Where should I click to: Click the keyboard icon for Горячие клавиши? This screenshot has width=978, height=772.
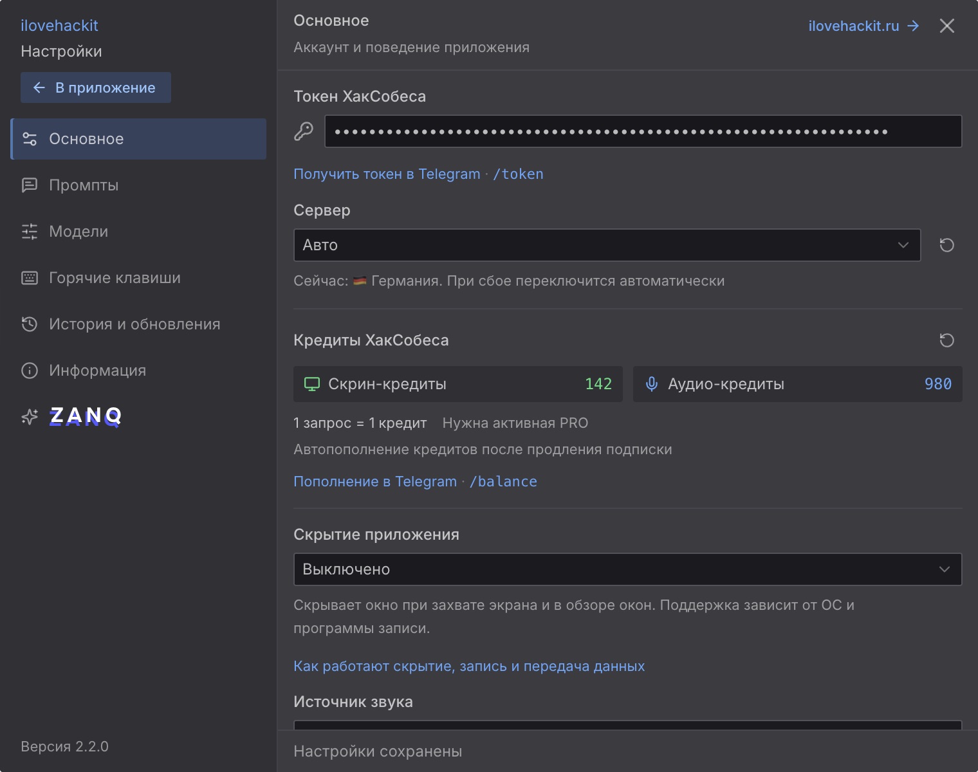(x=30, y=278)
